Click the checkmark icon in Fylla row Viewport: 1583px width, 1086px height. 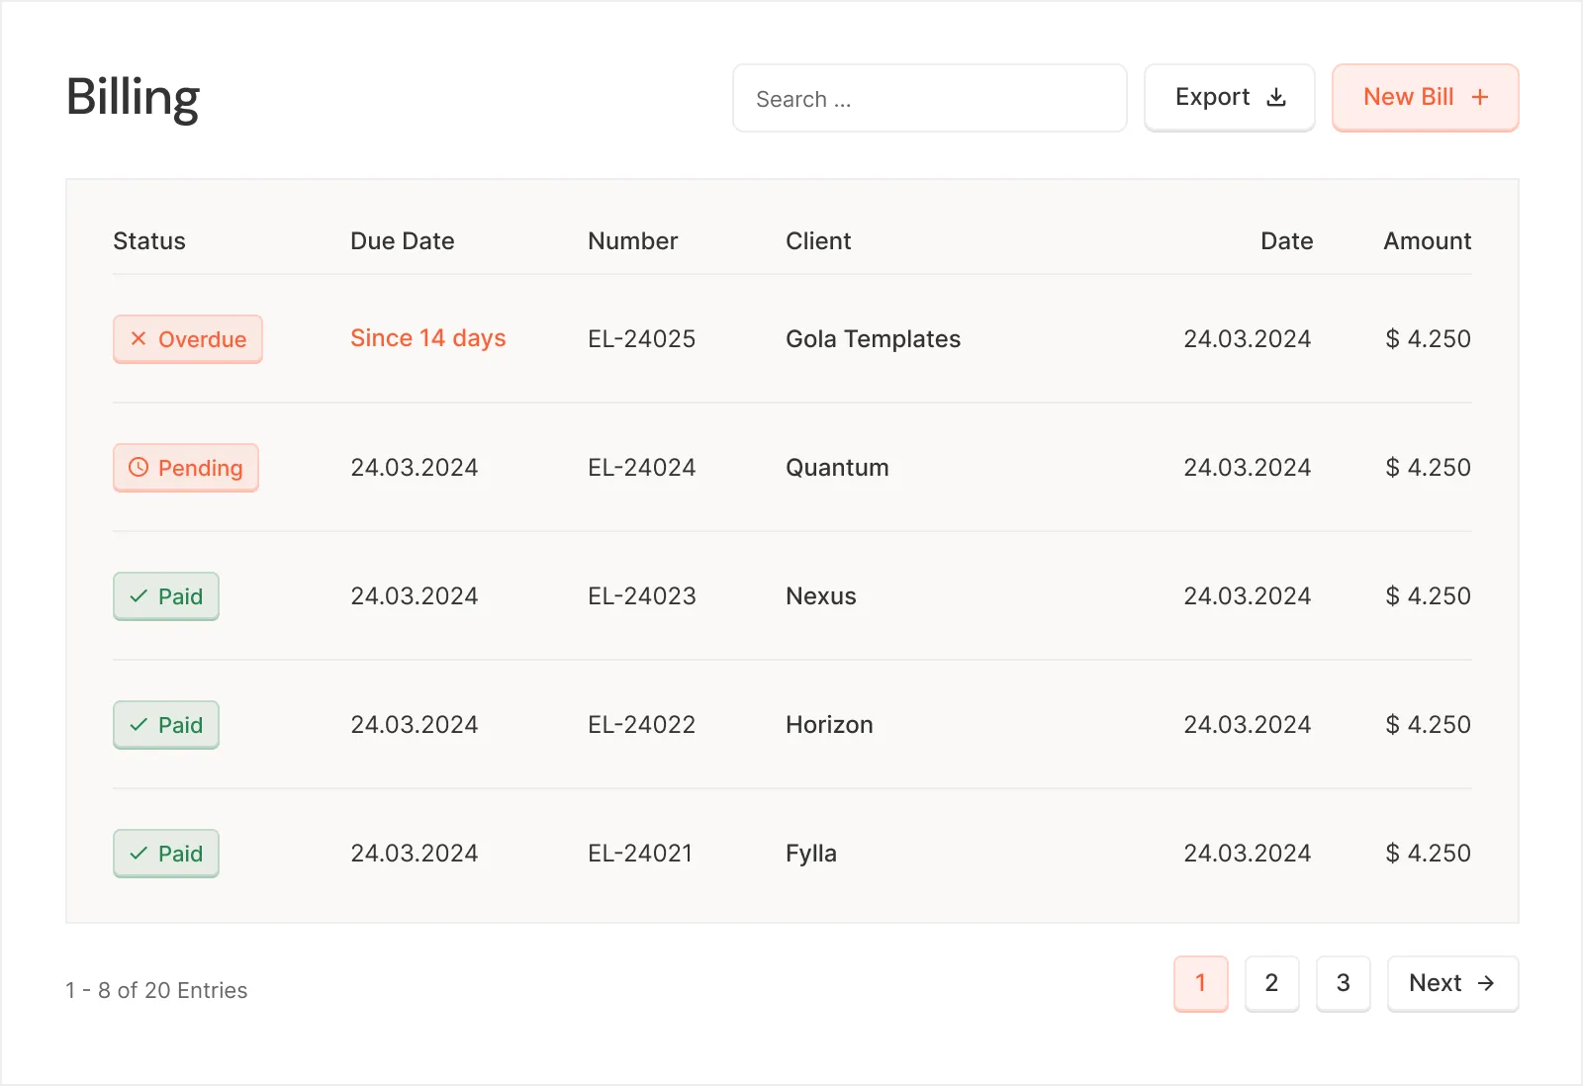pos(139,854)
